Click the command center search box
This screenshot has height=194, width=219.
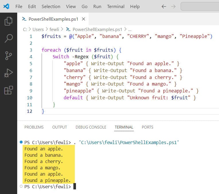[200, 6]
